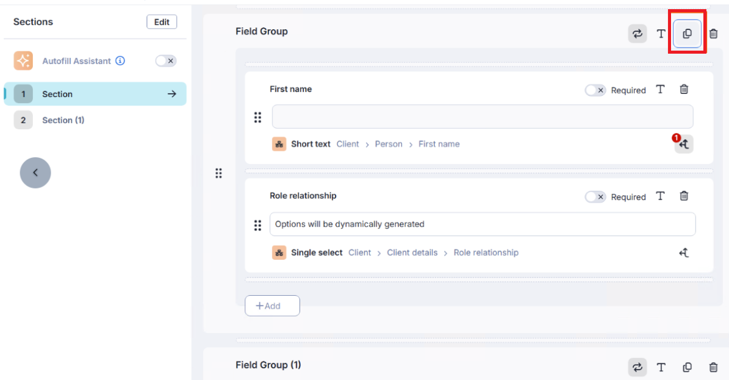Duplicate the Field Group
The height and width of the screenshot is (380, 729).
pyautogui.click(x=687, y=34)
